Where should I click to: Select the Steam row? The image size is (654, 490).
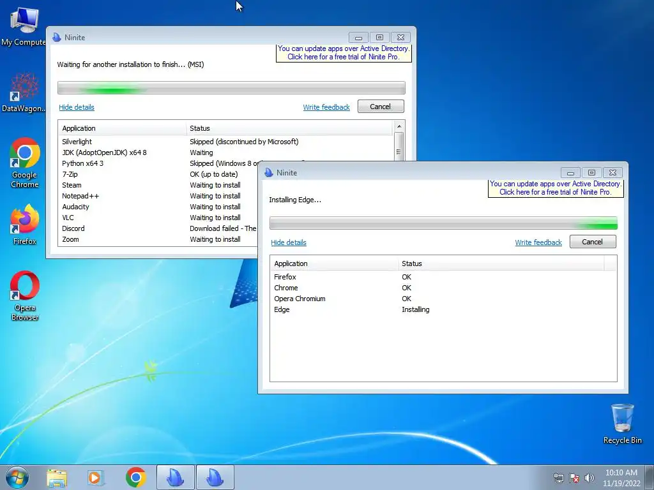158,185
